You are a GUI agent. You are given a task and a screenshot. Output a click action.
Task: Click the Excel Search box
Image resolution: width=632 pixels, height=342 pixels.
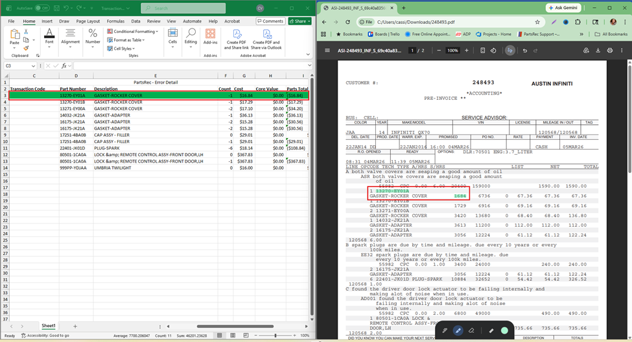183,8
